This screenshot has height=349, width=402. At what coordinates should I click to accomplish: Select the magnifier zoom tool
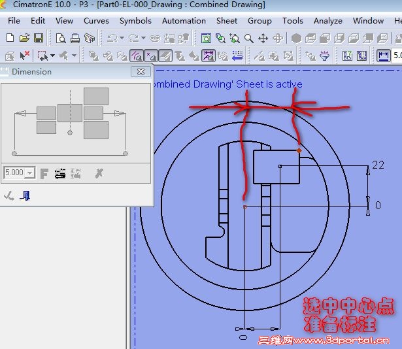click(248, 39)
